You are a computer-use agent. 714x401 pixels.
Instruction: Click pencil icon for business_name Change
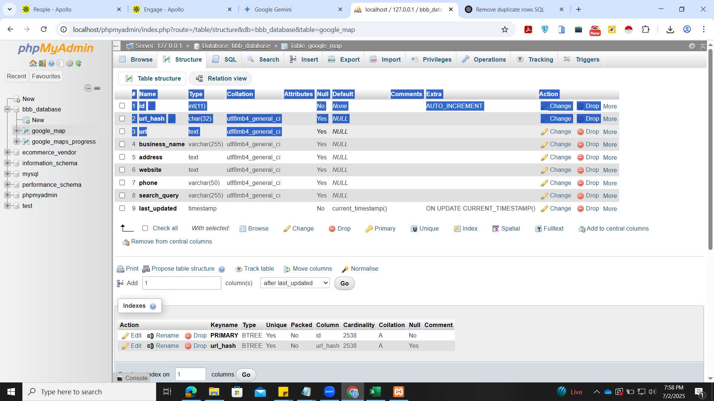(544, 145)
